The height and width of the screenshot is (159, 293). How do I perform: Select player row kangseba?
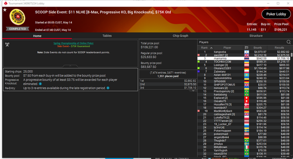point(244,52)
